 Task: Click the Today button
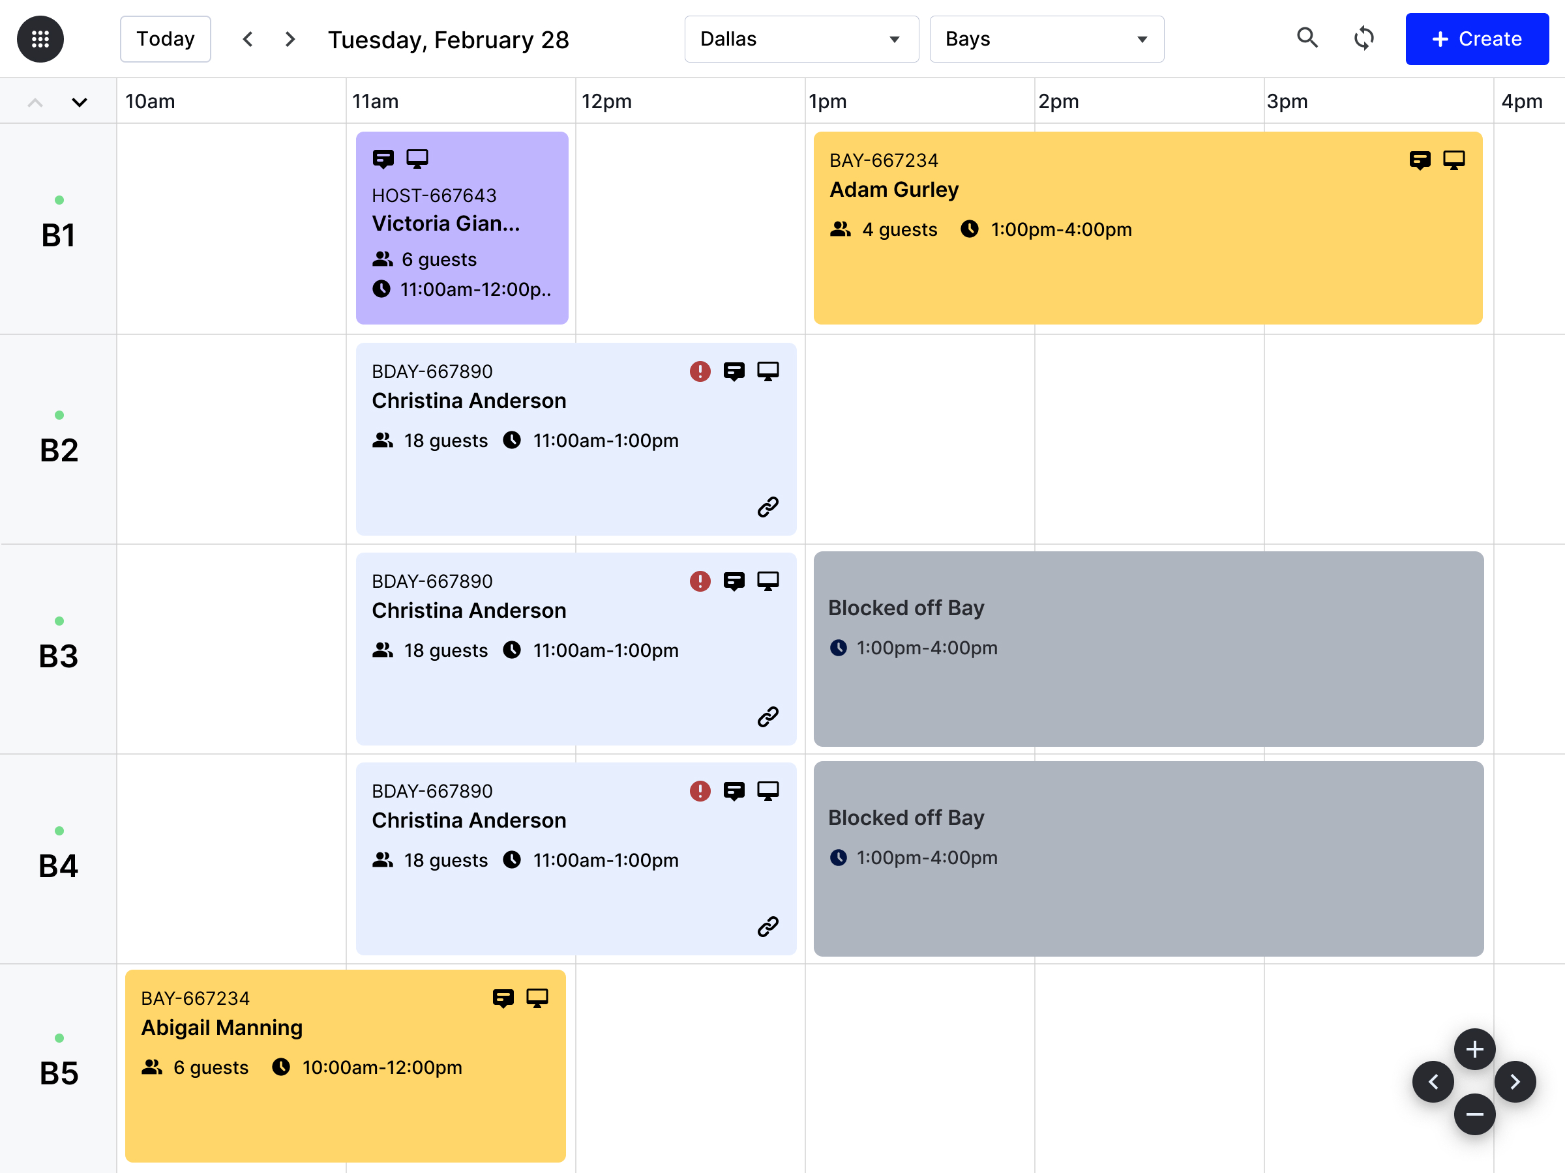pos(165,39)
